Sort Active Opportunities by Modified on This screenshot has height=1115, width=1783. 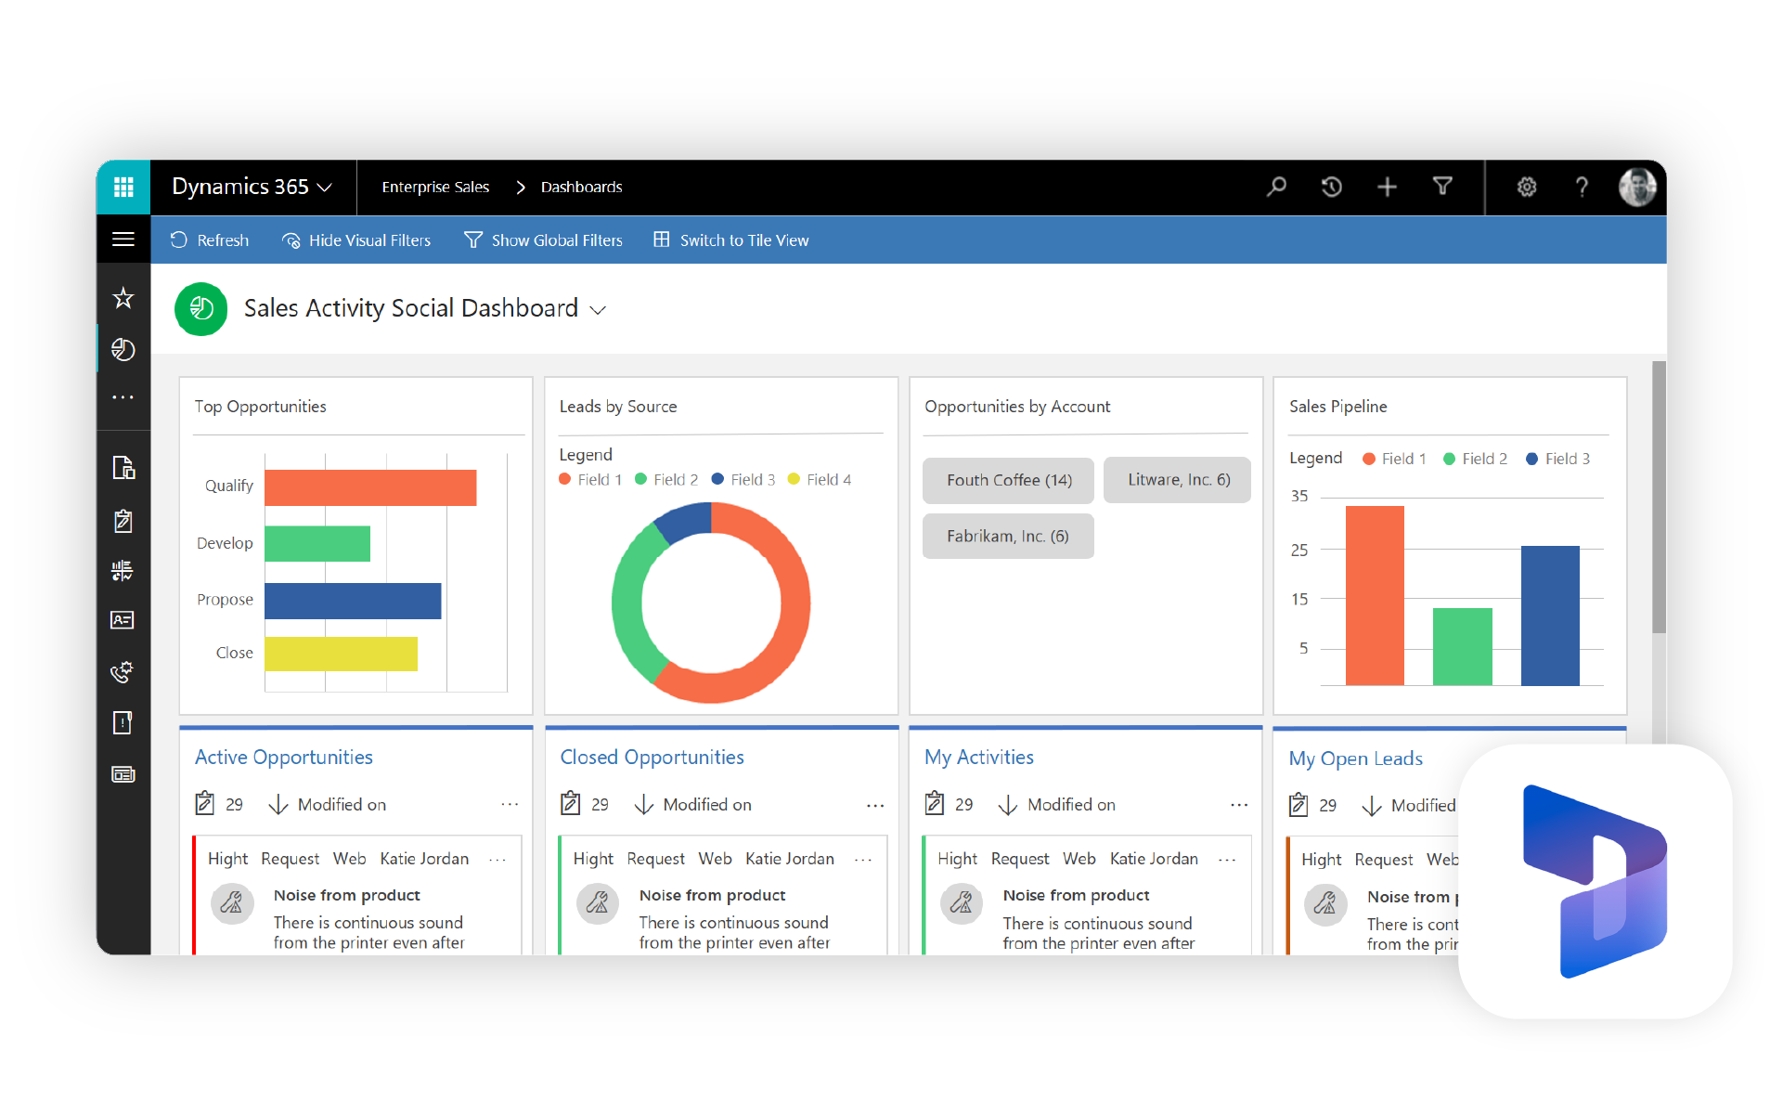[x=328, y=805]
